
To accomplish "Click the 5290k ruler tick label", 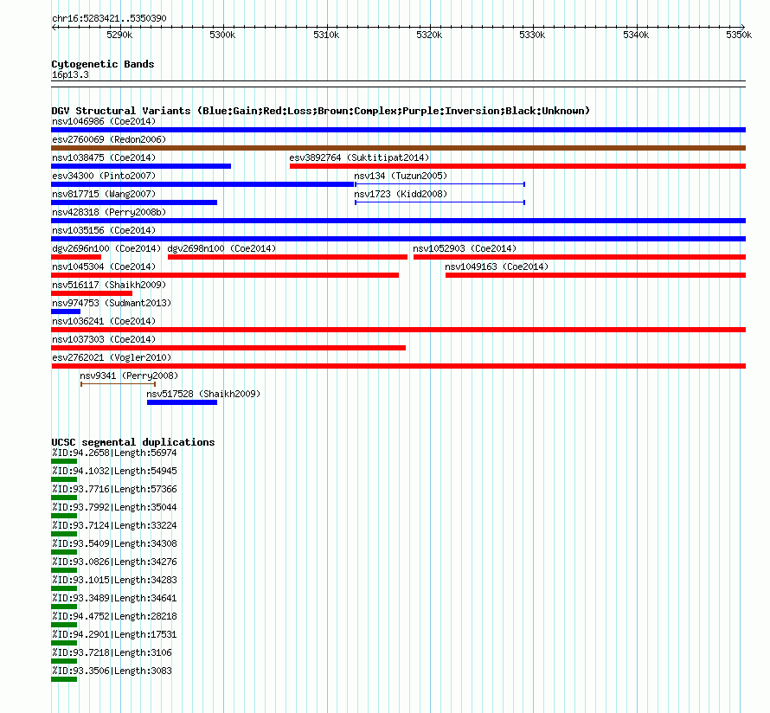I will [x=119, y=35].
